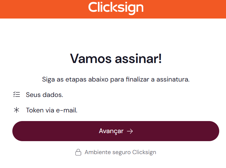This screenshot has height=168, width=226.
Task: Click the Clicksign logo in the header
Action: click(116, 8)
